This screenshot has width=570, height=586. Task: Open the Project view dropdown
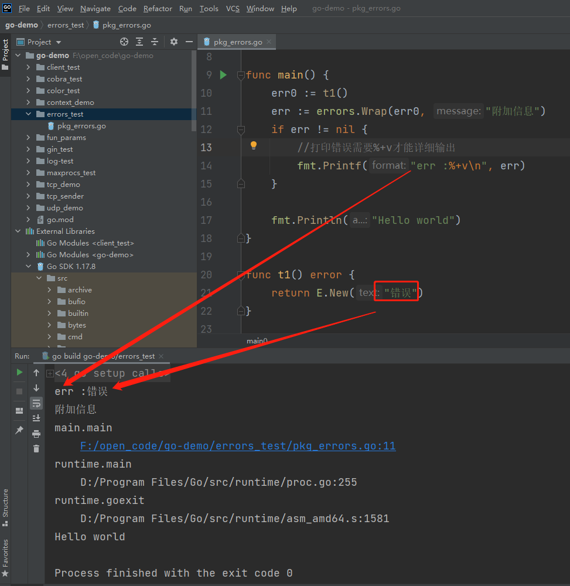click(x=59, y=42)
